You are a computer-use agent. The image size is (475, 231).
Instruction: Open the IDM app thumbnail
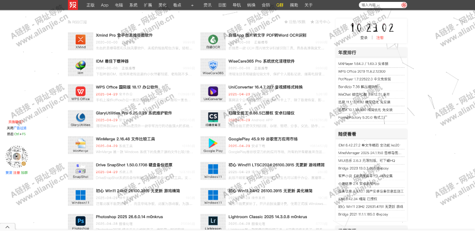point(80,67)
